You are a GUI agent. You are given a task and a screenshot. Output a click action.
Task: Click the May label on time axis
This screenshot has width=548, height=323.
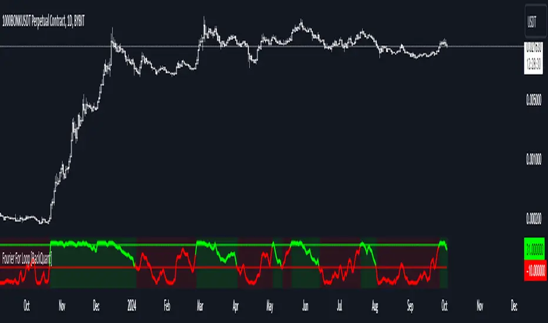click(269, 306)
